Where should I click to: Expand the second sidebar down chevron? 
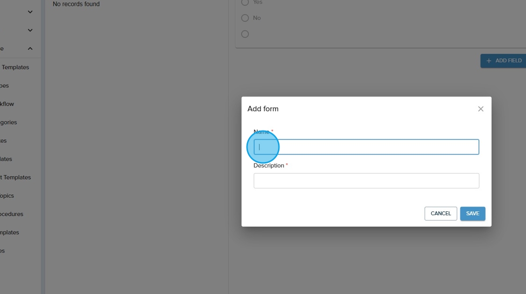click(x=30, y=31)
